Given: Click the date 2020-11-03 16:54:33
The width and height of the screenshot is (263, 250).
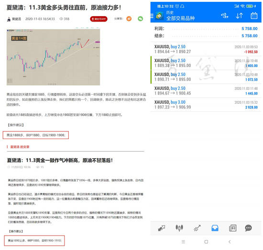Looking at the screenshot, I should coord(40,19).
